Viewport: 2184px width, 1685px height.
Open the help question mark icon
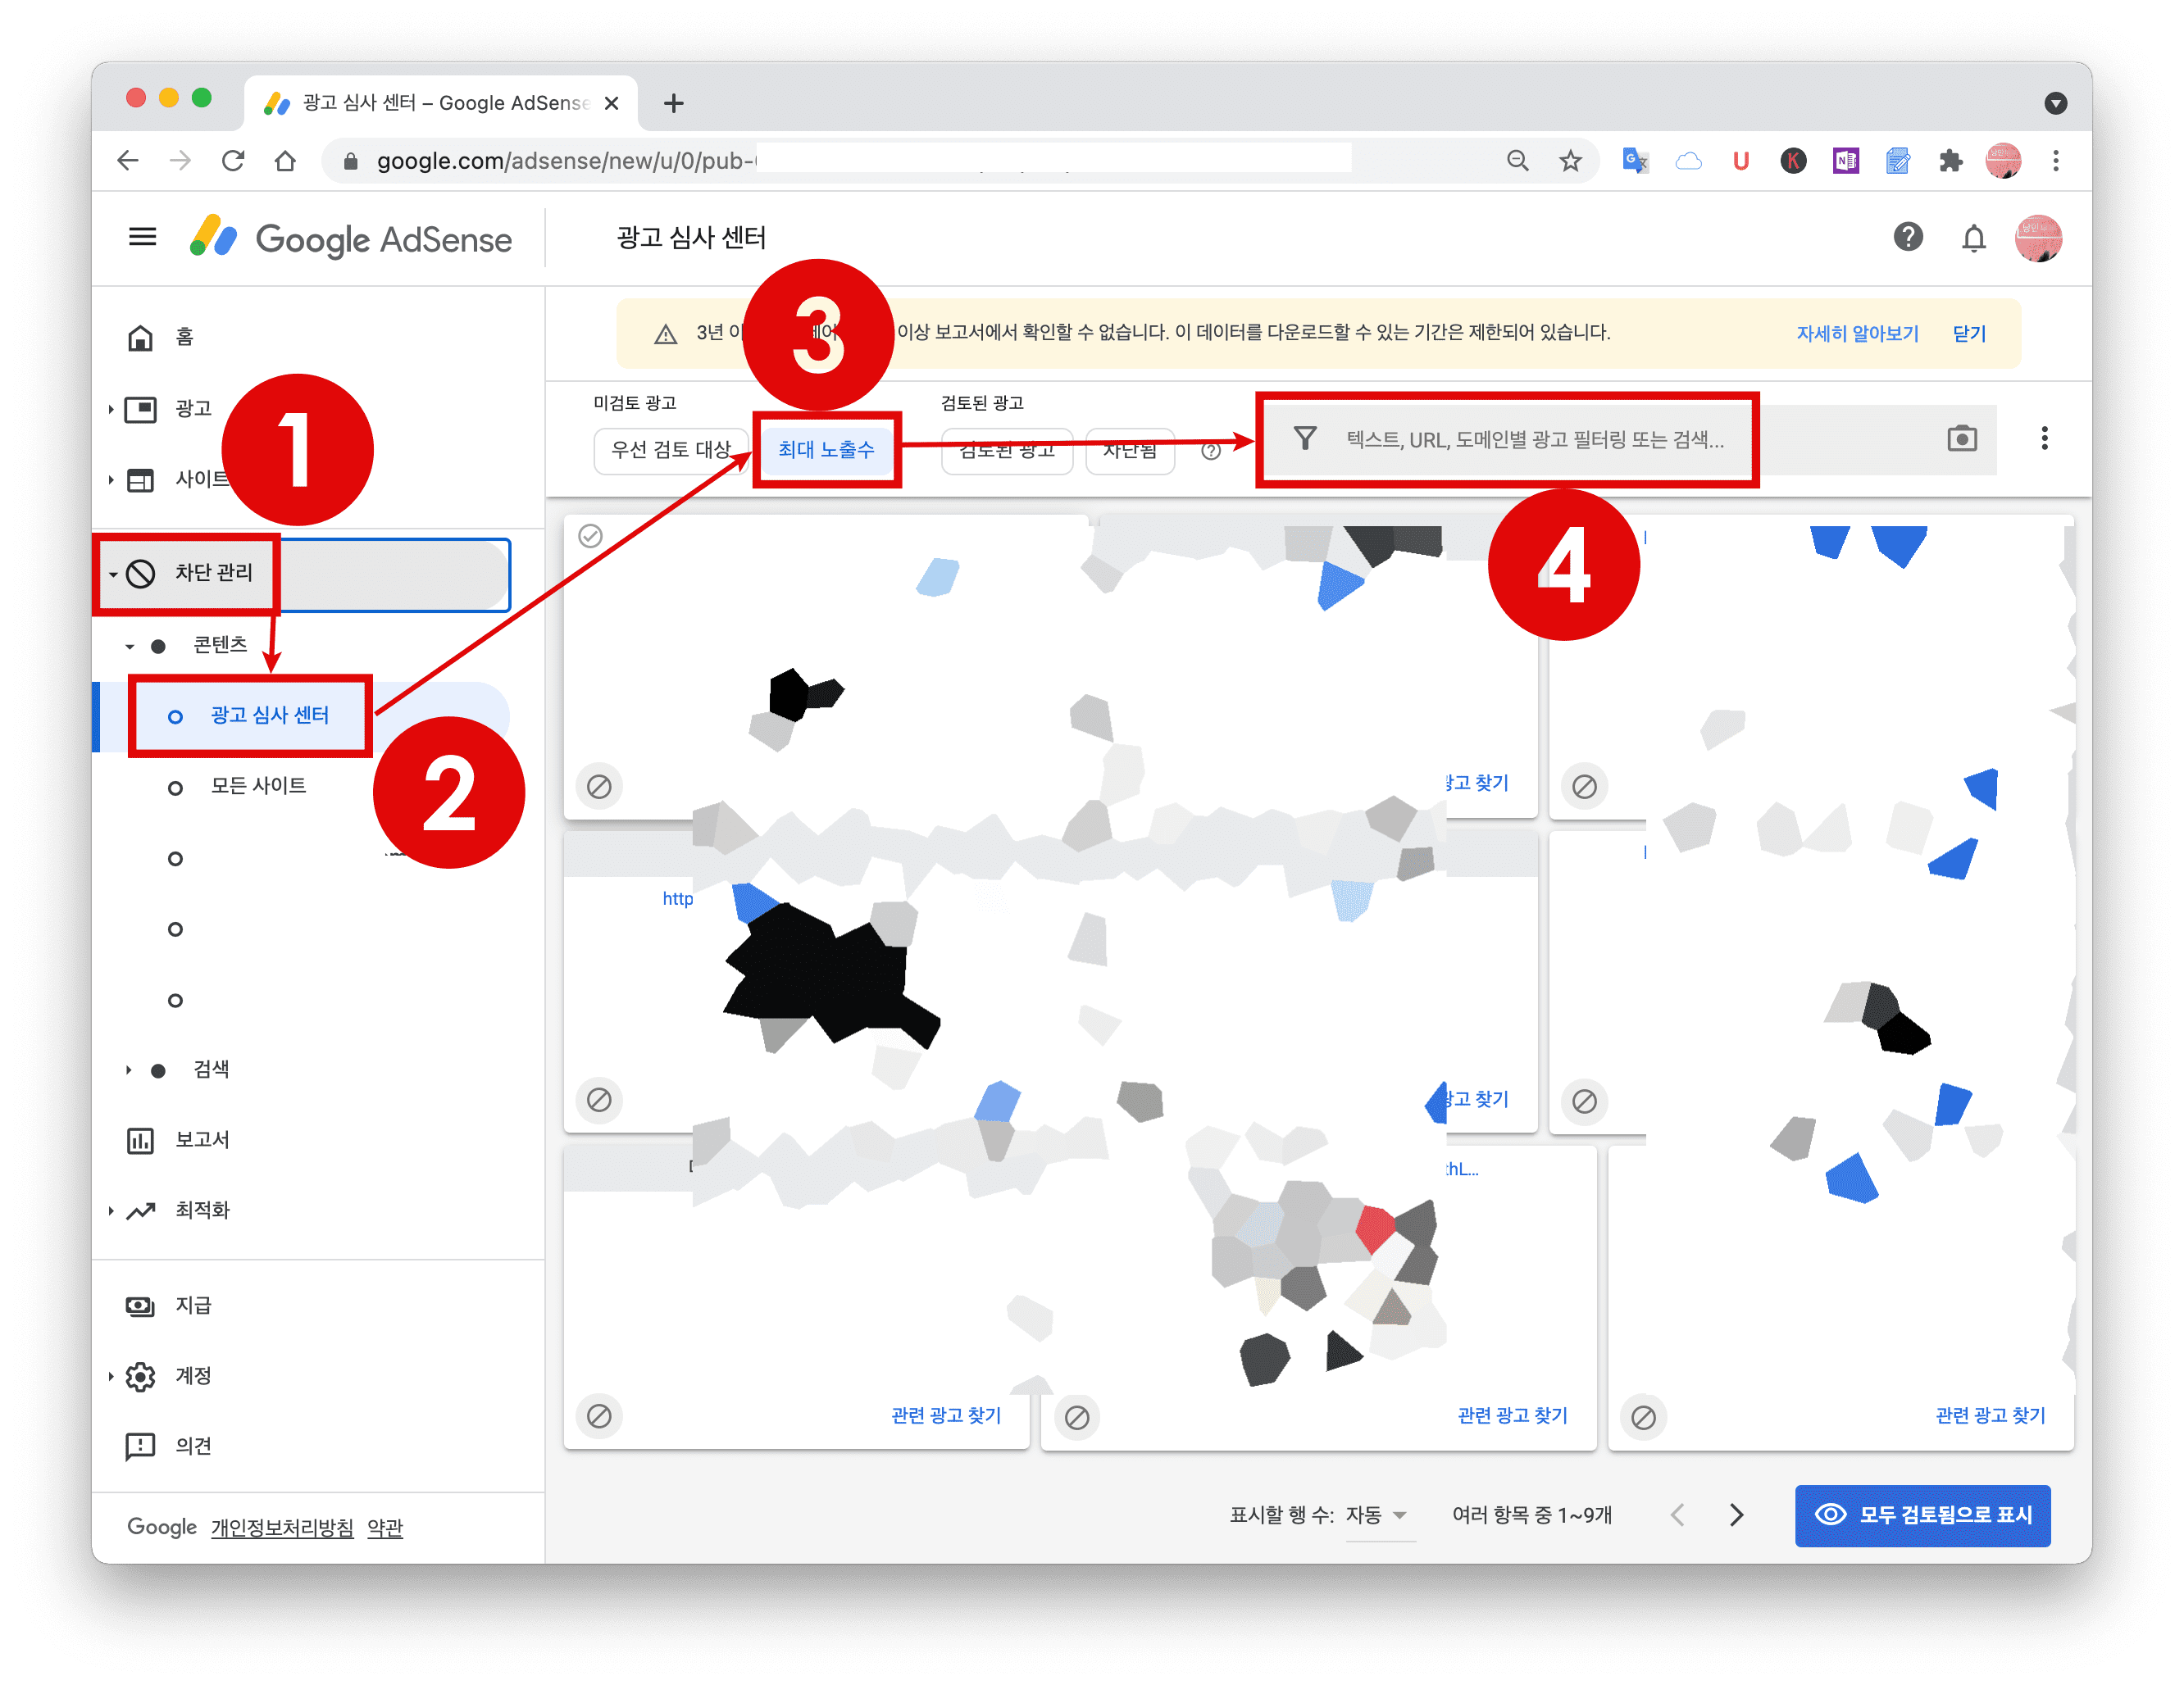(1907, 238)
